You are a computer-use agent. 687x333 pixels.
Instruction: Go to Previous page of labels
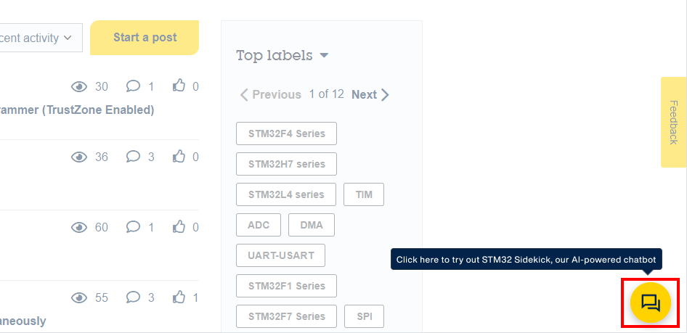tap(270, 94)
